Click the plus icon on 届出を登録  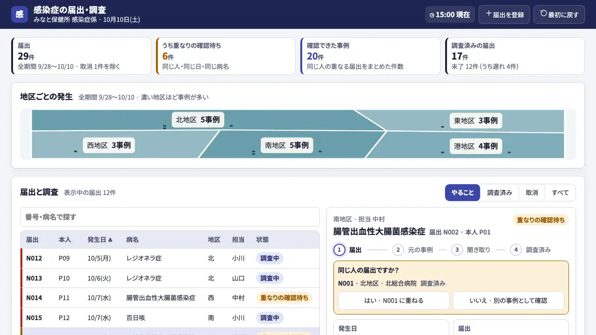[x=489, y=14]
